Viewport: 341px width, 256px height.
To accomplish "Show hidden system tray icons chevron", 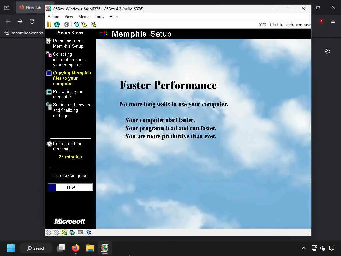I will [304, 248].
